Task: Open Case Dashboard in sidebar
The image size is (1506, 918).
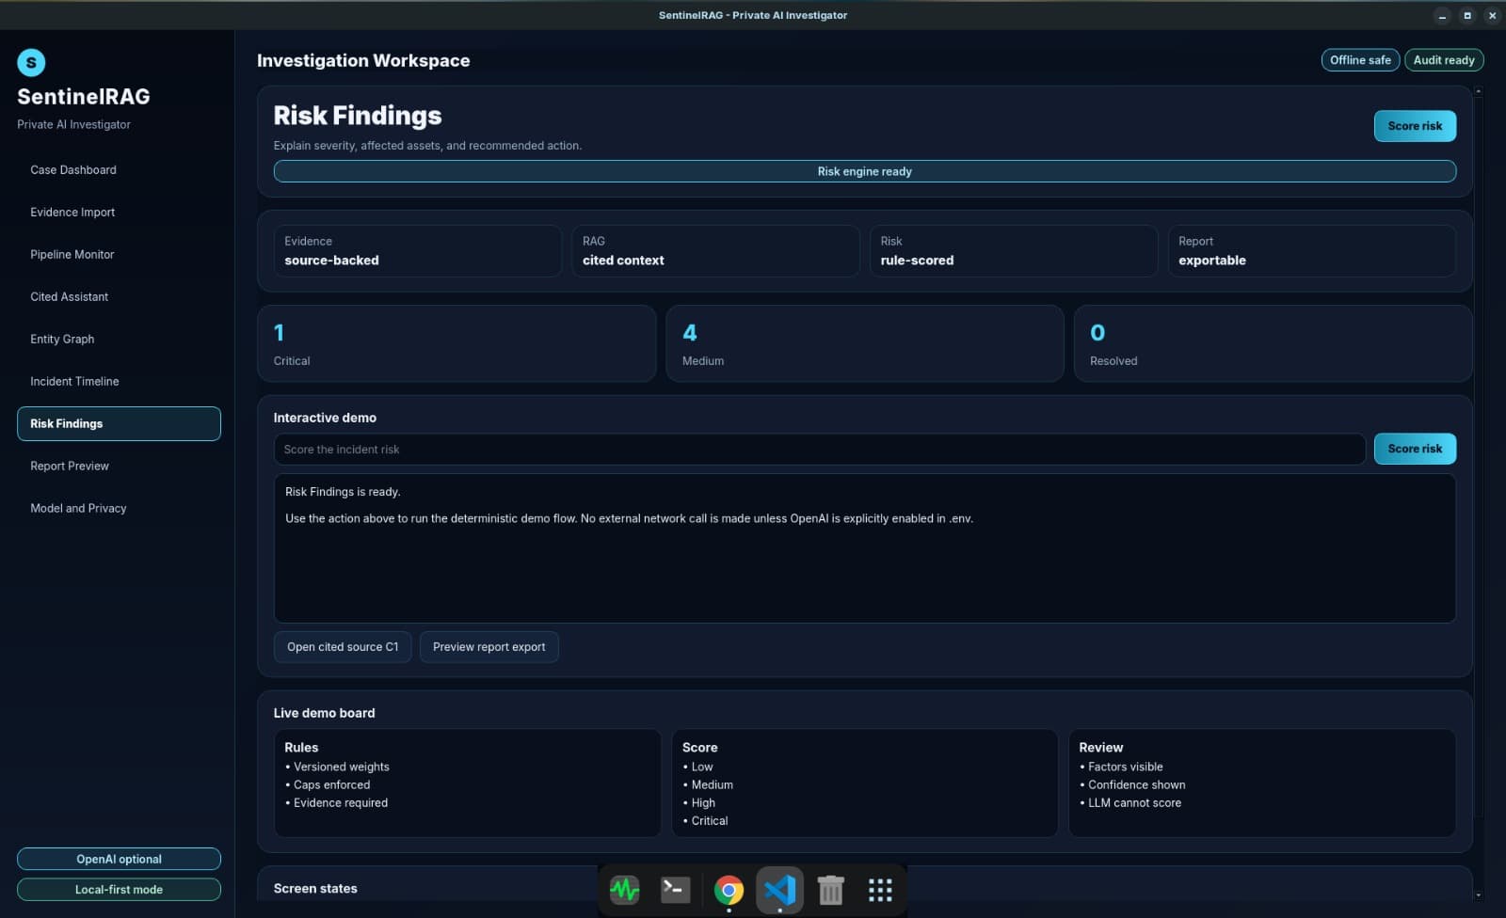Action: [119, 170]
